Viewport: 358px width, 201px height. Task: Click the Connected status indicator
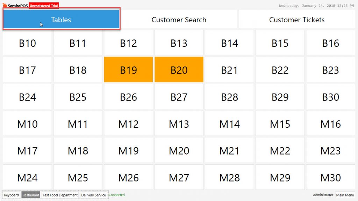click(x=117, y=195)
